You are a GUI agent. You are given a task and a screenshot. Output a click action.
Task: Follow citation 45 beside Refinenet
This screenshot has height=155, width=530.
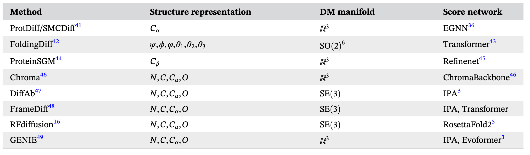[x=482, y=58]
